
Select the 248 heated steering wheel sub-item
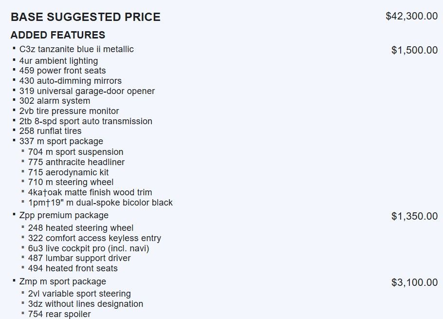tap(80, 228)
